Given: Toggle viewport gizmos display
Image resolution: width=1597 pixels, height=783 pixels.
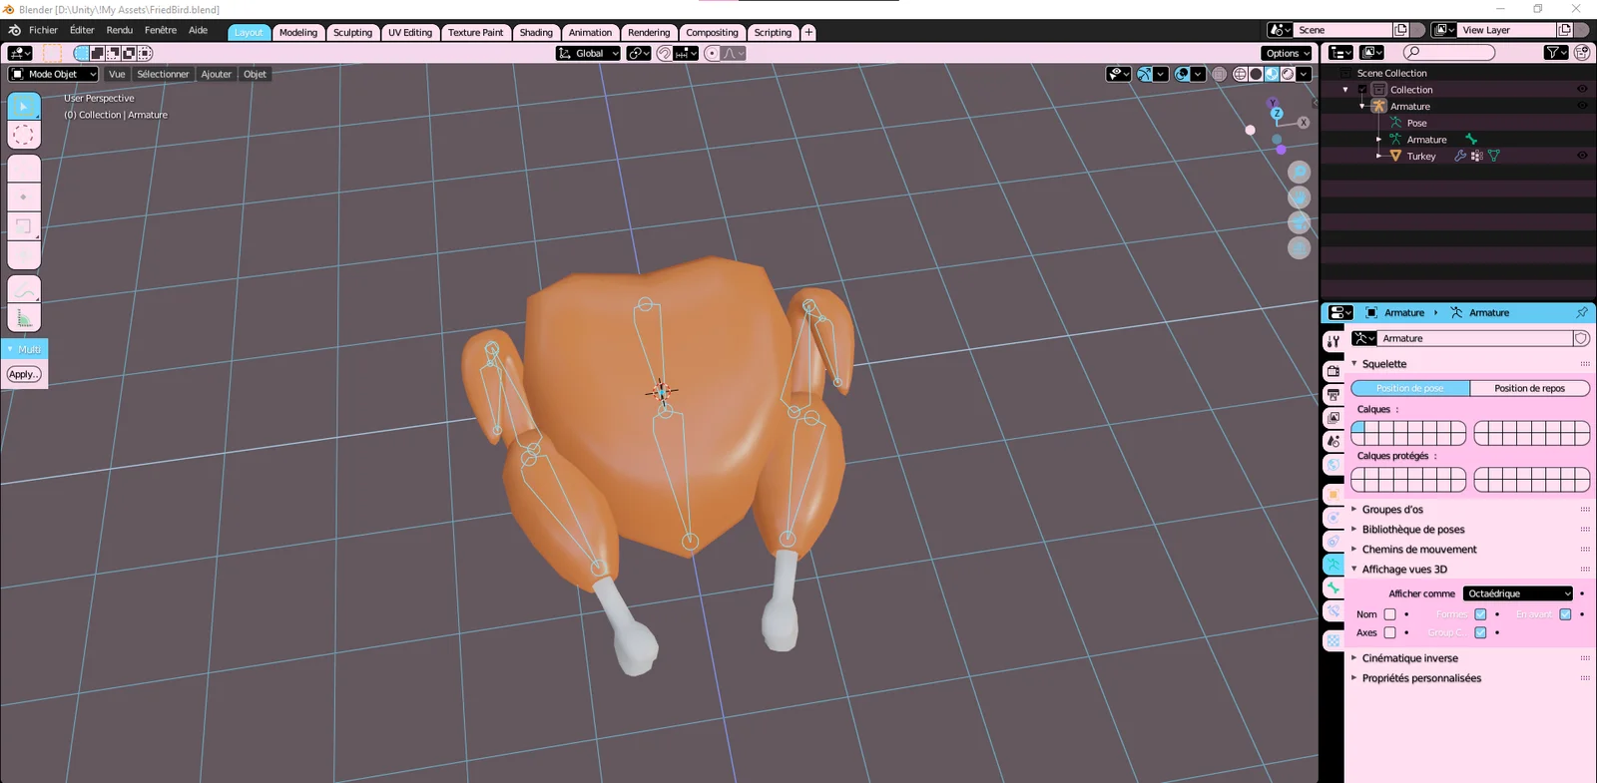Looking at the screenshot, I should pos(1145,74).
